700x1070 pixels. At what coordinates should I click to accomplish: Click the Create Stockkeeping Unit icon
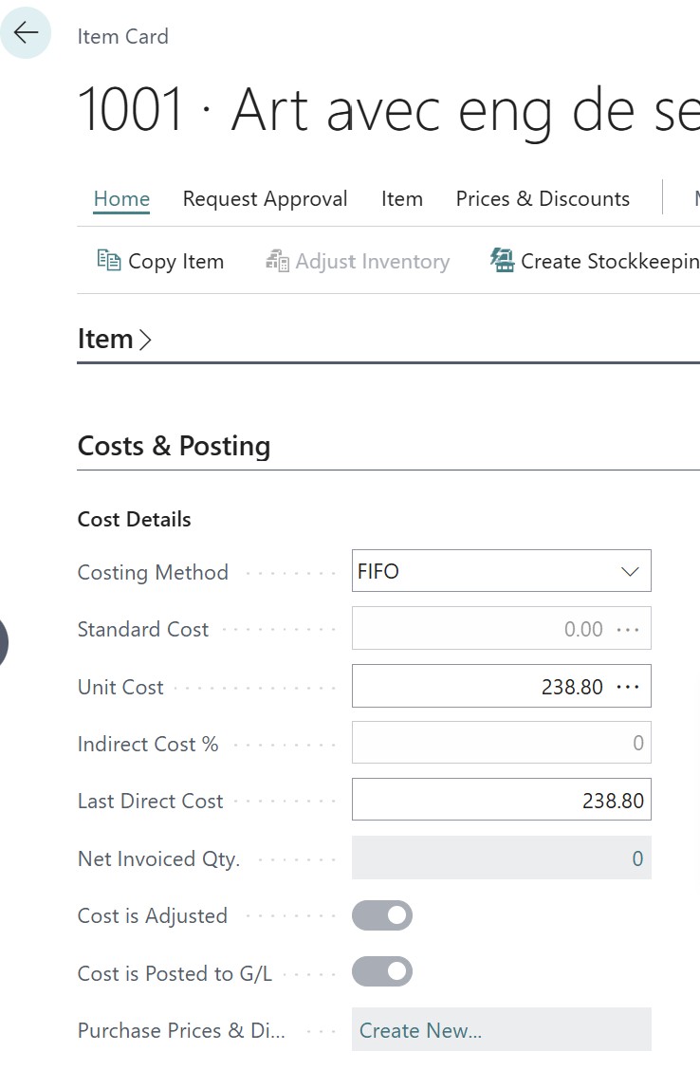pos(502,261)
